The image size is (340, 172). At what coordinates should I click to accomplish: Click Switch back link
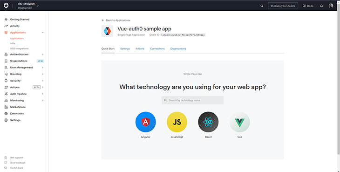(14, 168)
